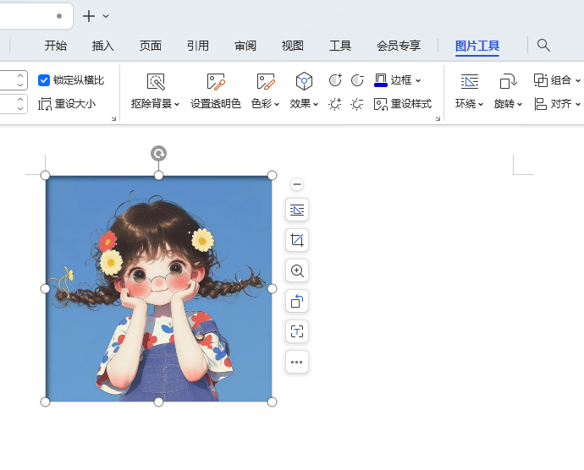This screenshot has width=584, height=470.
Task: Click the bottom-right resize handle of picture
Action: (273, 402)
